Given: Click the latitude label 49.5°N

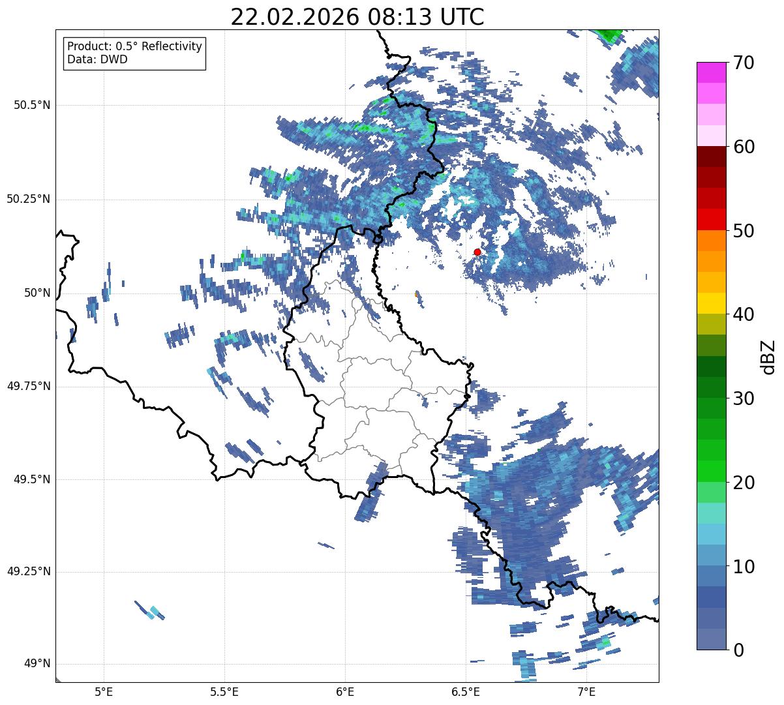Looking at the screenshot, I should coord(32,479).
